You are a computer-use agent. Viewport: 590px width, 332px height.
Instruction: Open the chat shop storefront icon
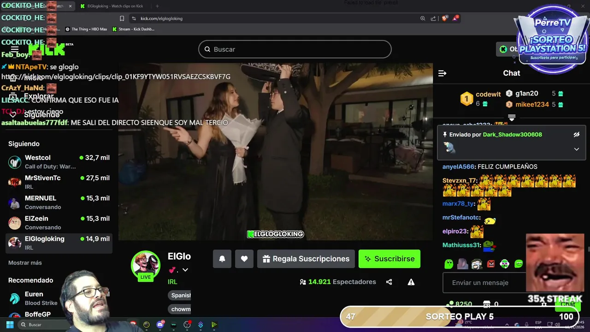pyautogui.click(x=486, y=304)
